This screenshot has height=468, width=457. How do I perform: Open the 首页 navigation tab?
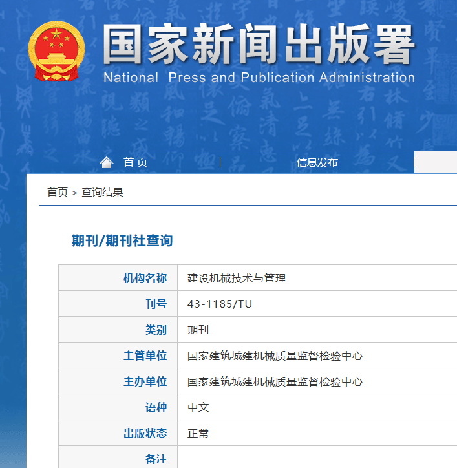pos(136,163)
